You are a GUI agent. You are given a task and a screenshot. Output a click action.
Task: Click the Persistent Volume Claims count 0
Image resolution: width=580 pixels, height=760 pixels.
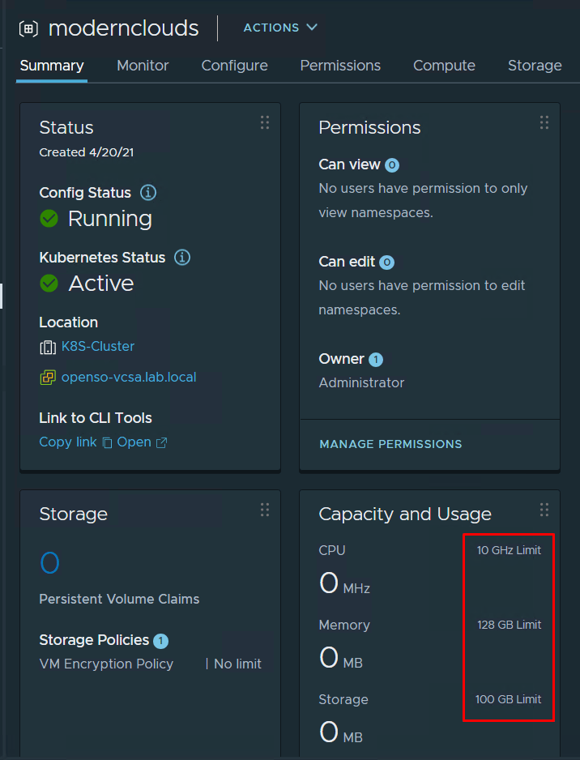49,562
